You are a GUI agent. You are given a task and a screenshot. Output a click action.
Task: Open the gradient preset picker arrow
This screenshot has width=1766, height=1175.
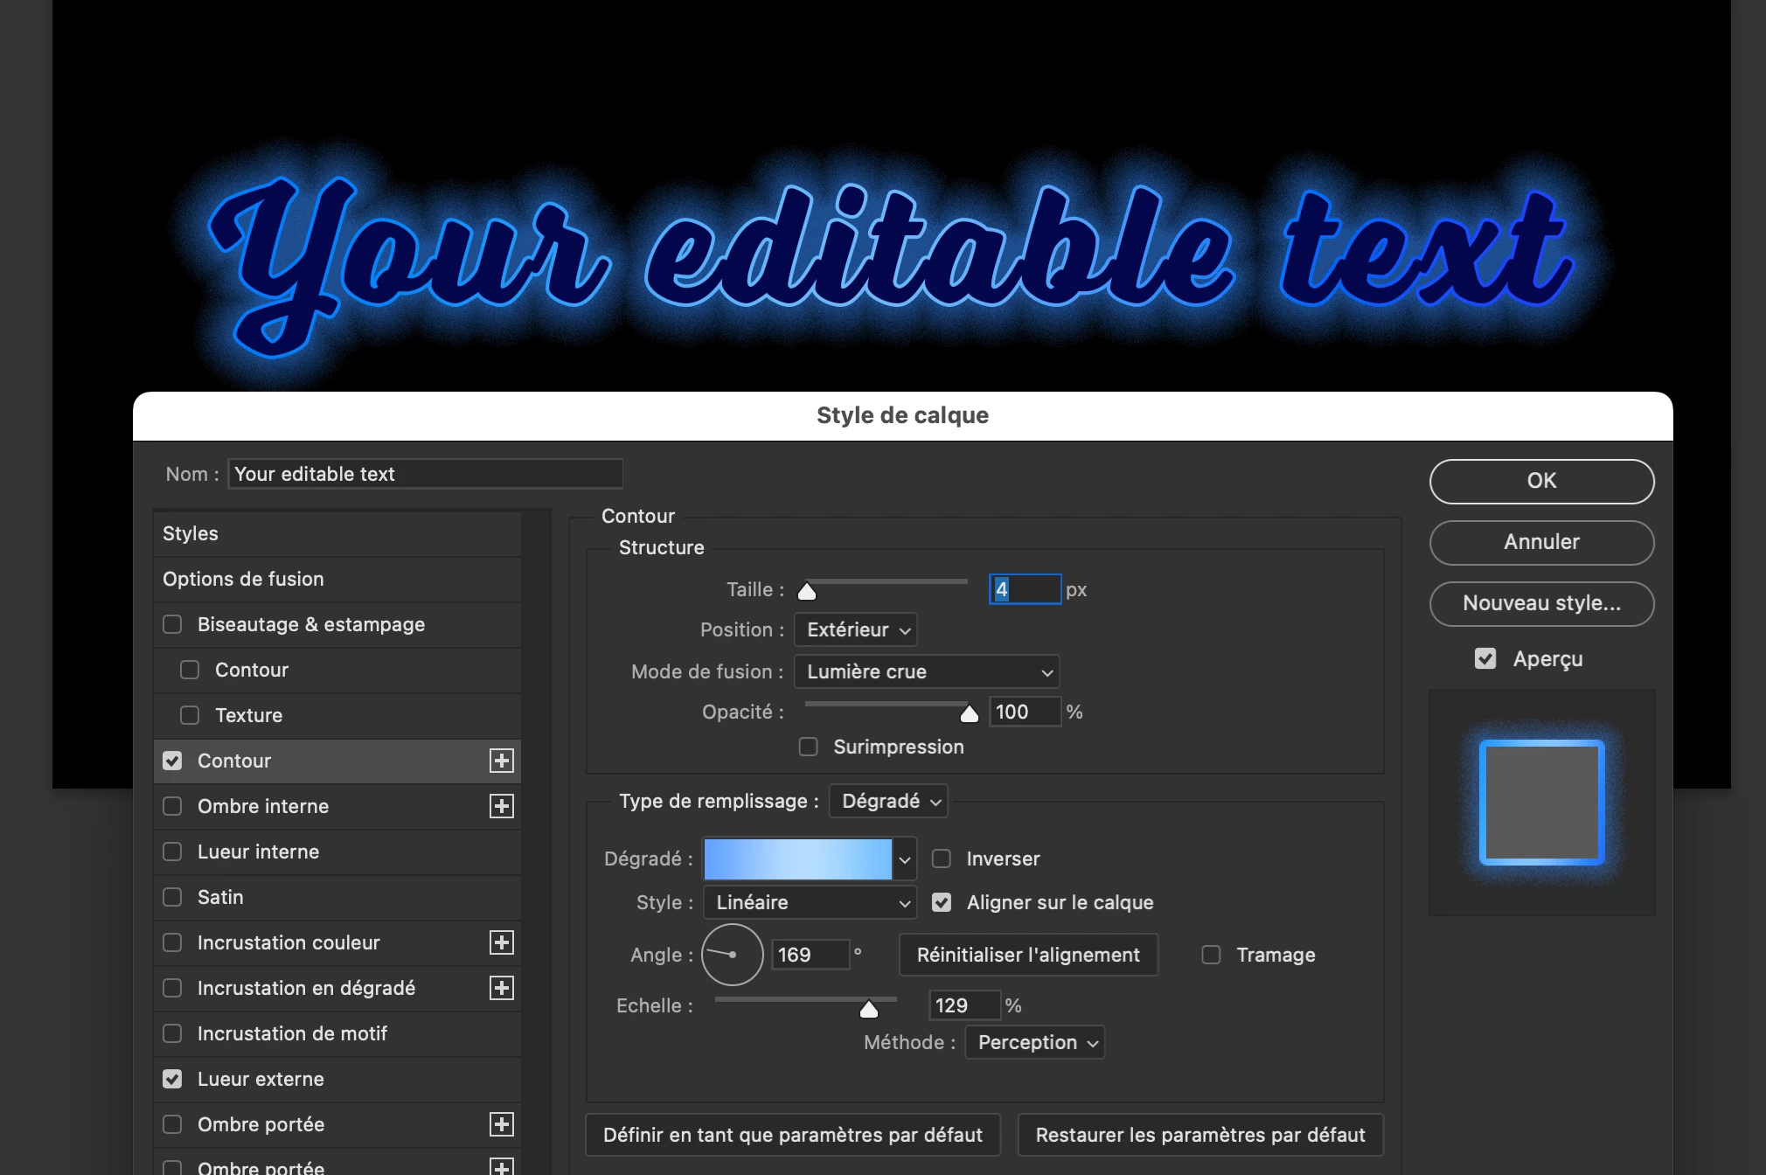[x=905, y=859]
